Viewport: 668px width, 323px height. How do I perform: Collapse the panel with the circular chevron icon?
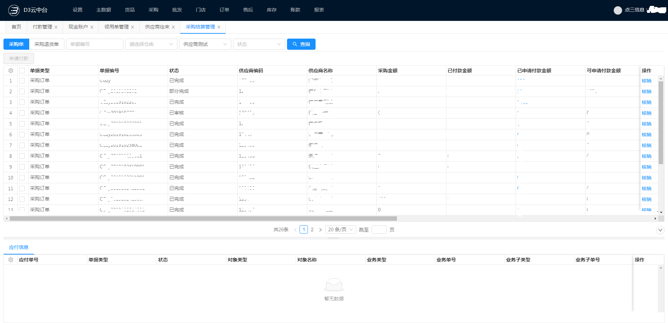point(660,230)
